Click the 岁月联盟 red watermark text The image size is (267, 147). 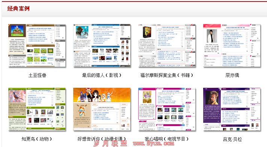110,143
